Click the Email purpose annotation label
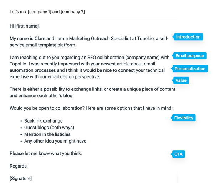The width and height of the screenshot is (214, 189). [189, 56]
